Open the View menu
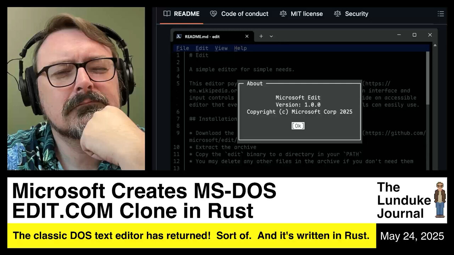 (x=221, y=48)
